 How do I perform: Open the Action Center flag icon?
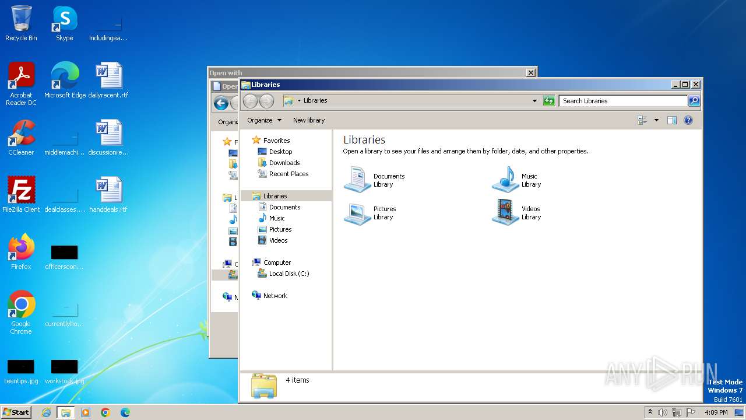pyautogui.click(x=691, y=412)
